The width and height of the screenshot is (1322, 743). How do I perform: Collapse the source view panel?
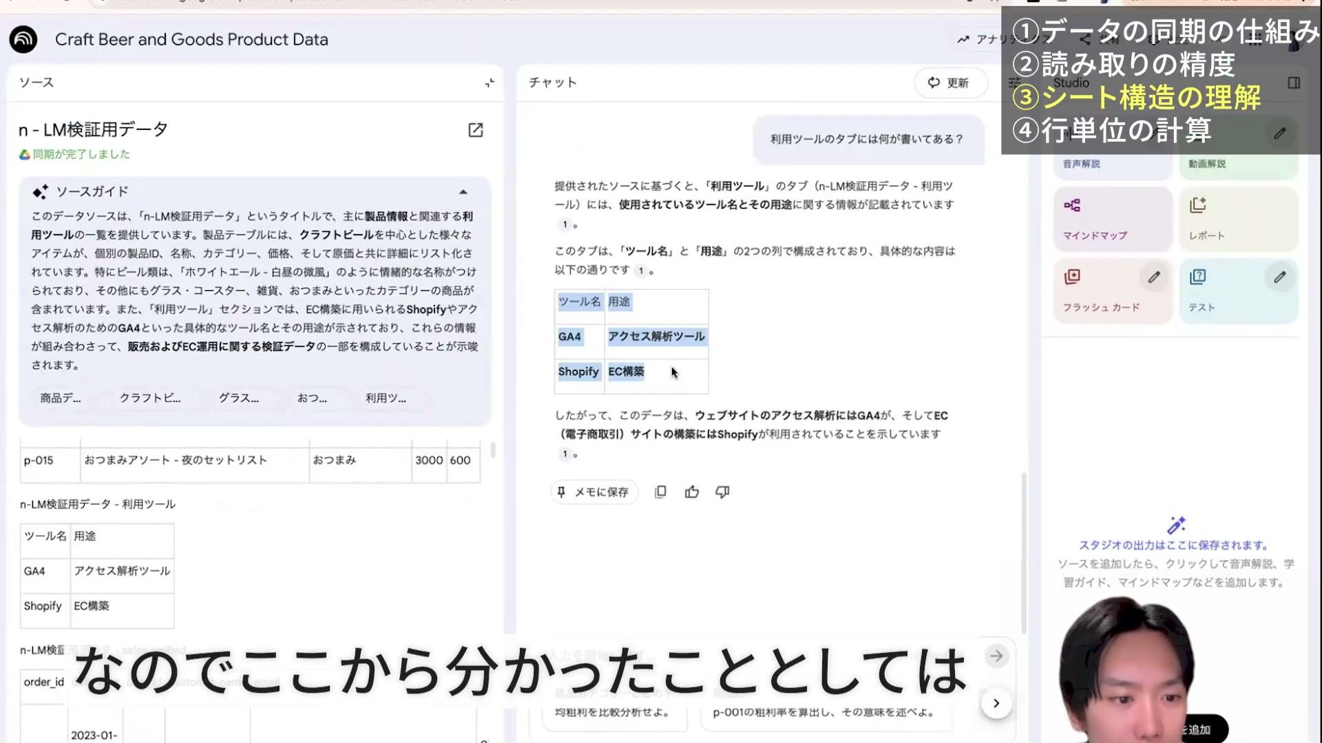coord(490,83)
